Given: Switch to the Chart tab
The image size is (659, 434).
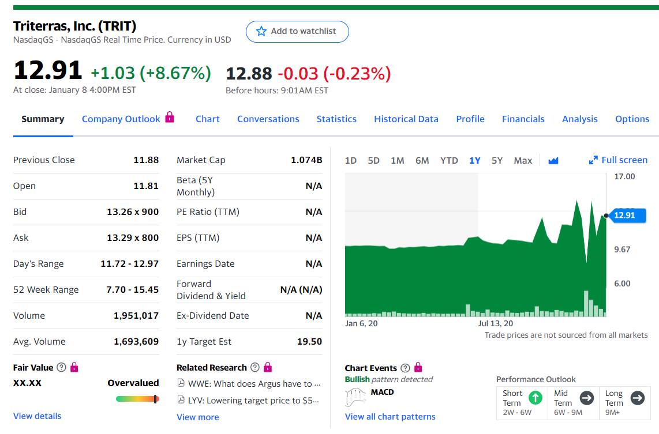Looking at the screenshot, I should click(208, 119).
